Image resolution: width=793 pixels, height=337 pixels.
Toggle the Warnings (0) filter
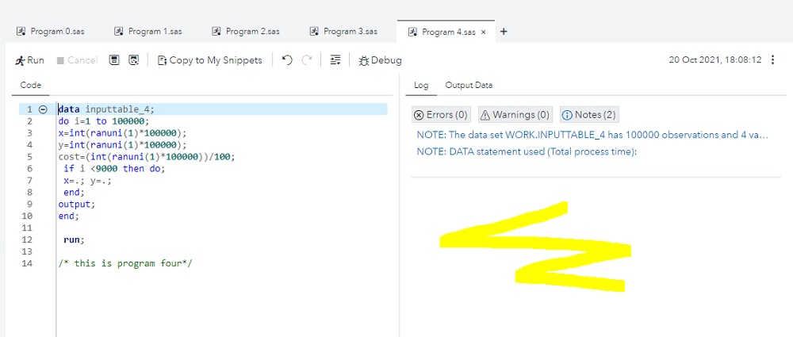[x=515, y=115]
